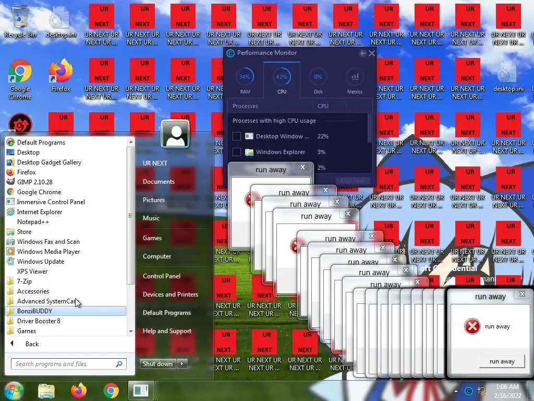Open the UR NEXT user folder link
The height and width of the screenshot is (401, 534).
pos(155,163)
